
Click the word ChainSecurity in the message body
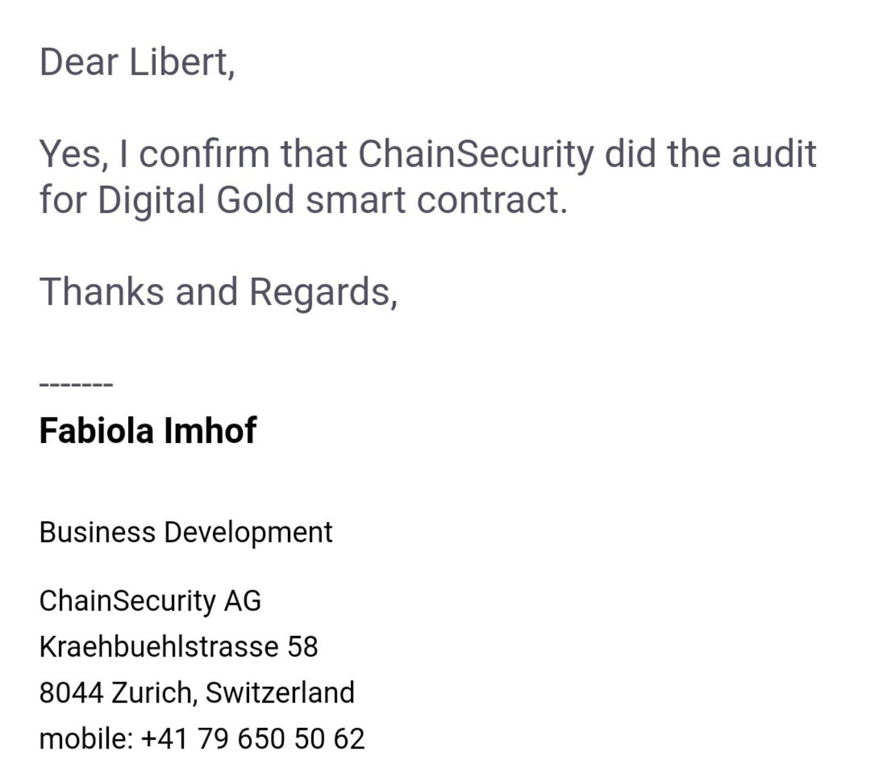pyautogui.click(x=476, y=155)
